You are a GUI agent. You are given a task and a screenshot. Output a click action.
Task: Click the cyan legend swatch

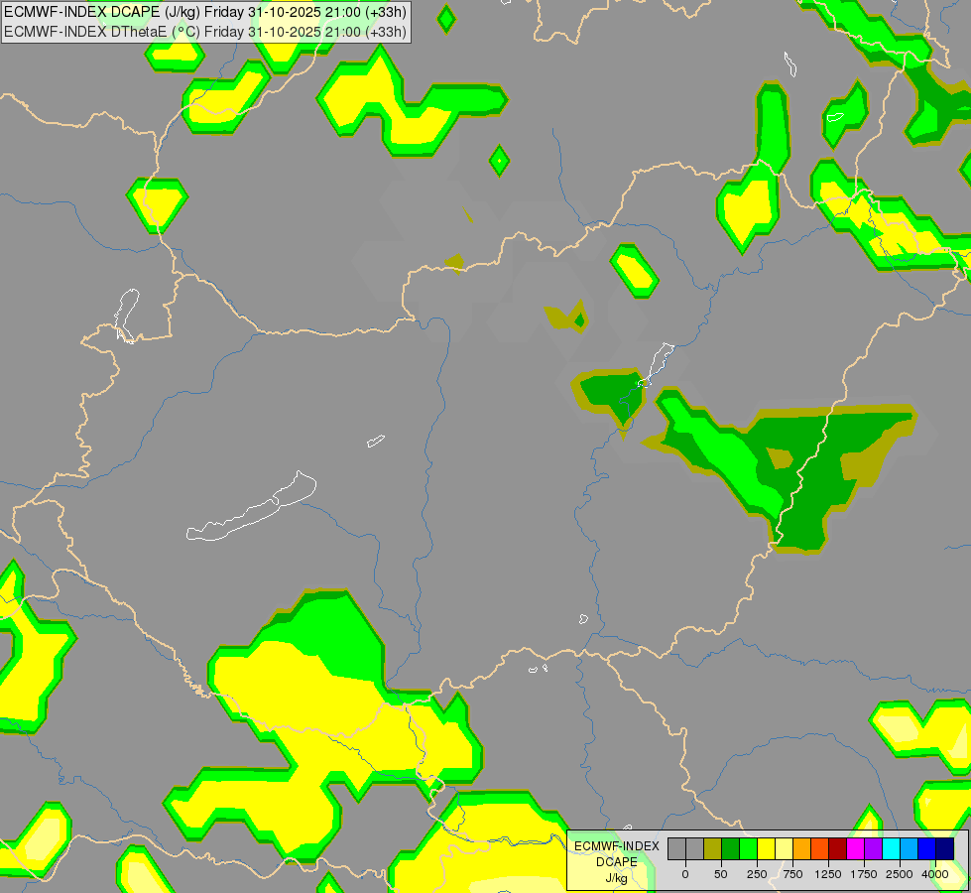coord(891,848)
